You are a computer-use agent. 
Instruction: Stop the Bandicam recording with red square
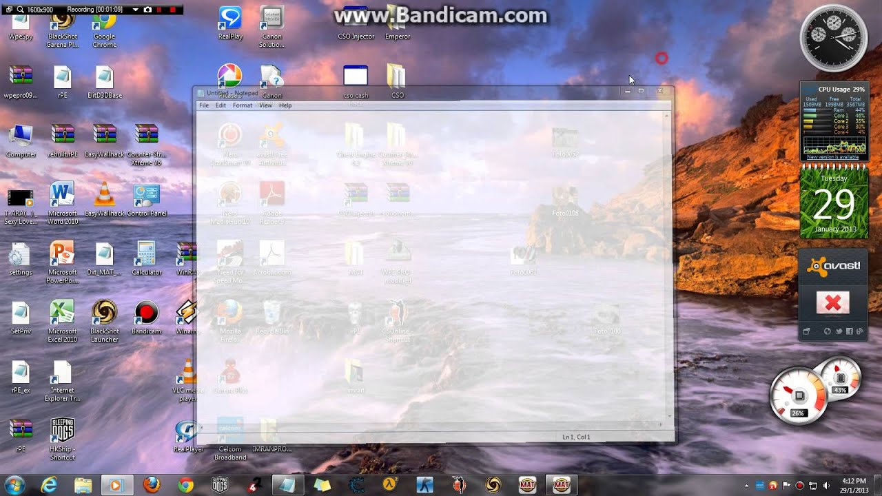[x=172, y=10]
